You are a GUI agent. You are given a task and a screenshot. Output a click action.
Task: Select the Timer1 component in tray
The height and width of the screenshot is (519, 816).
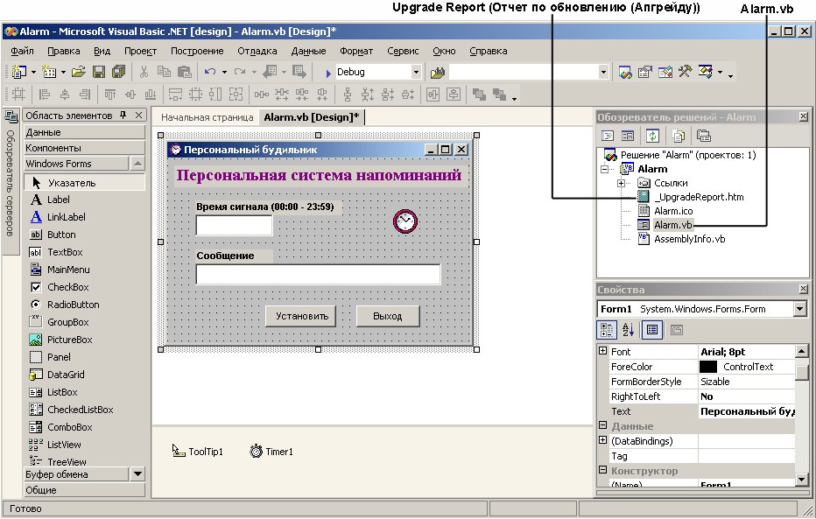pyautogui.click(x=271, y=452)
